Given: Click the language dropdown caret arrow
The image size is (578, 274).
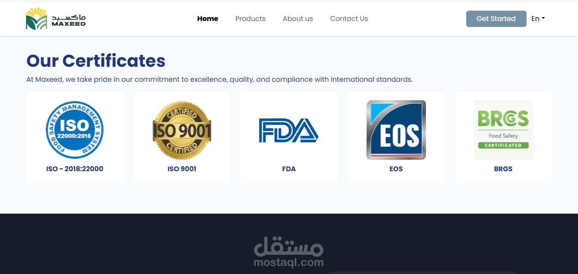Looking at the screenshot, I should click(543, 18).
